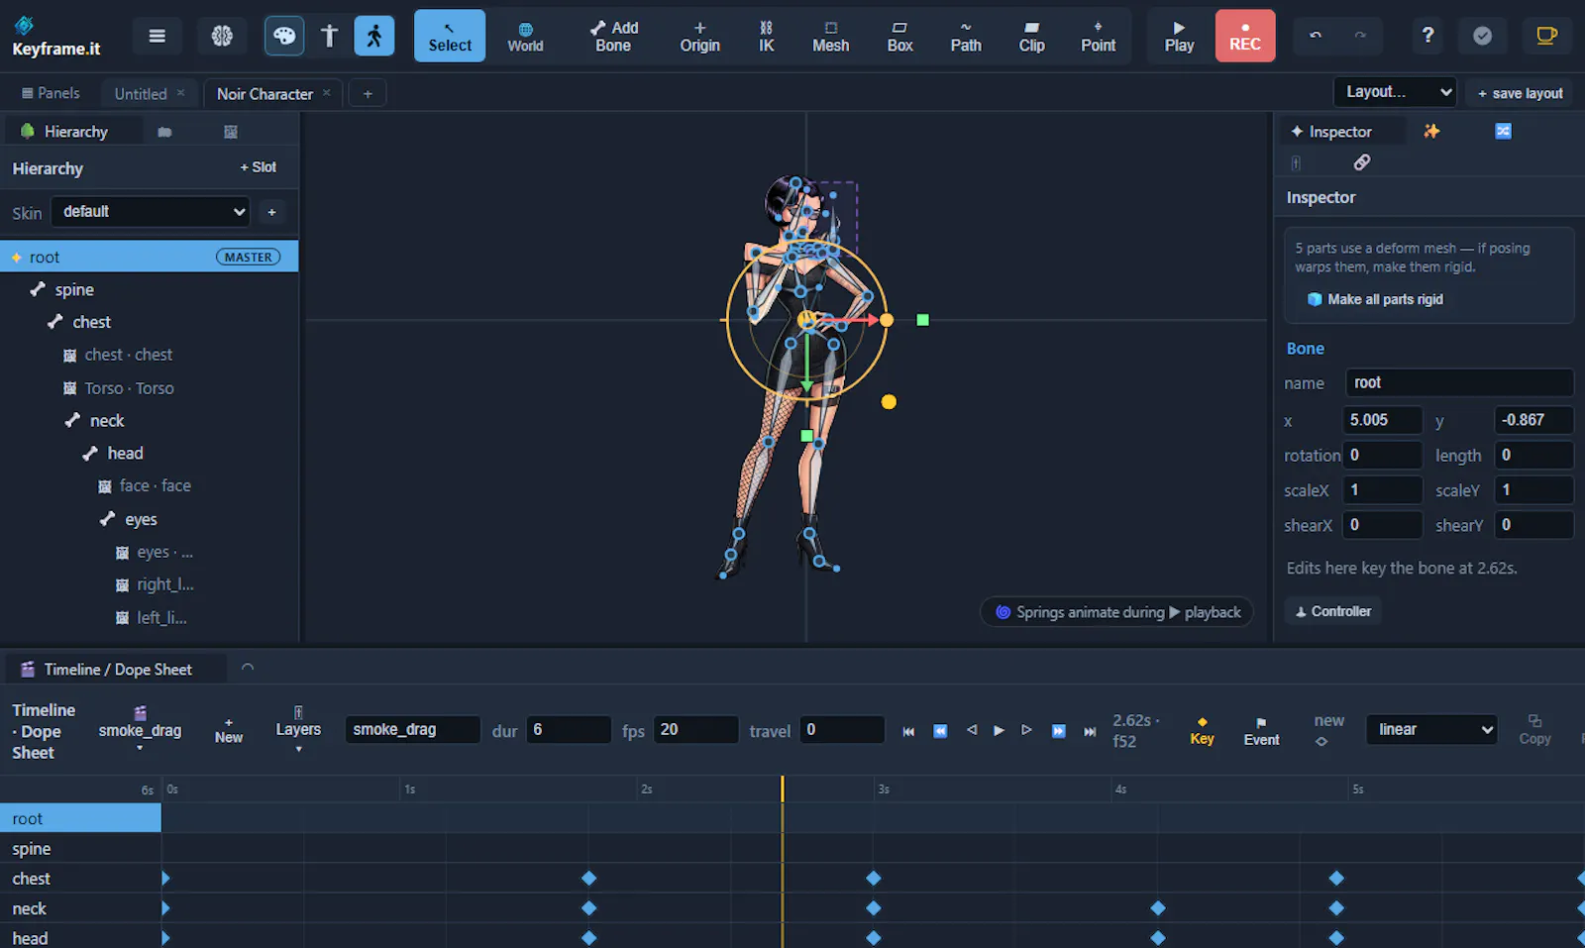Switch to the T-pose setup mode icon
The height and width of the screenshot is (948, 1585).
click(330, 36)
